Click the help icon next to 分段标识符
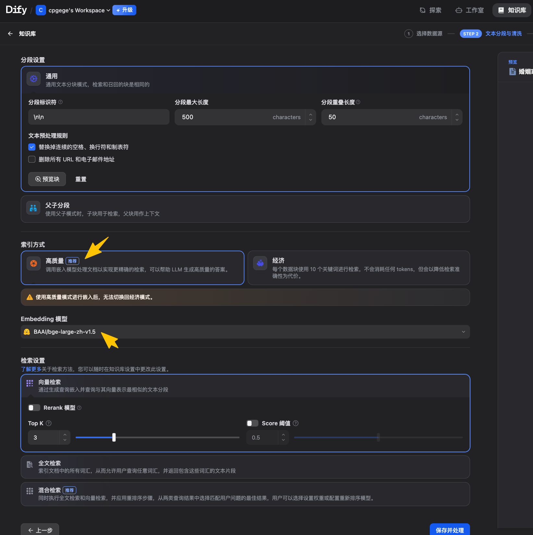This screenshot has width=533, height=535. coord(60,102)
